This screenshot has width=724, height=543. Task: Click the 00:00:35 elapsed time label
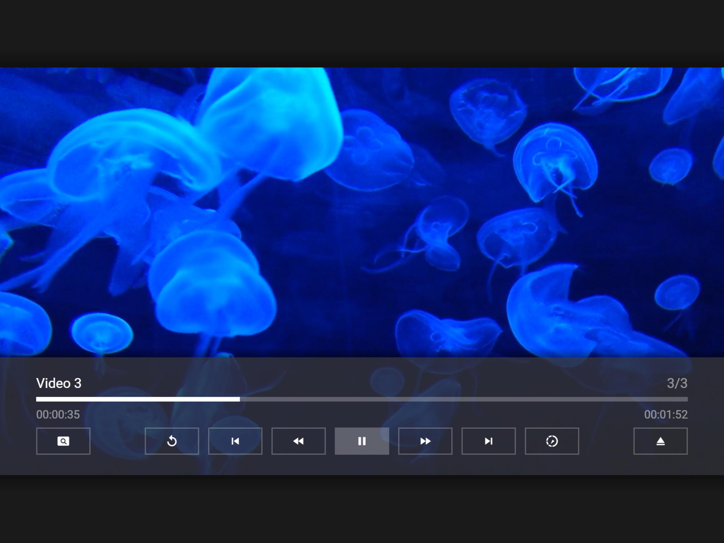58,414
